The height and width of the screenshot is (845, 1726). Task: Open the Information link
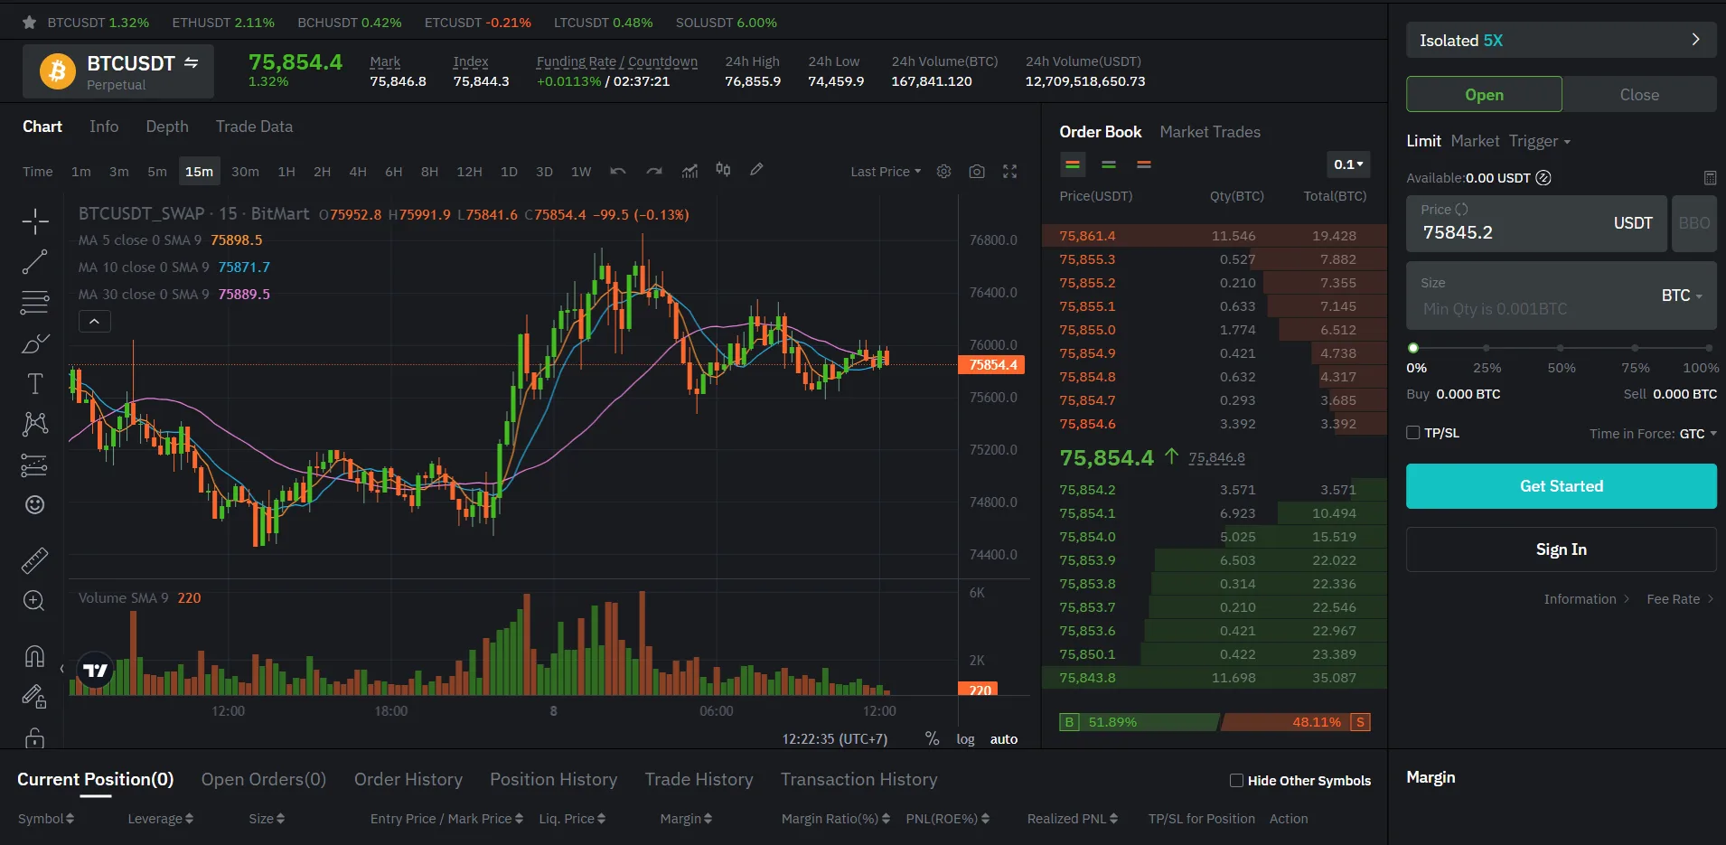pos(1586,599)
